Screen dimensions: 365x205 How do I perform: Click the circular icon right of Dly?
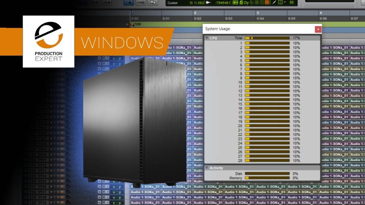point(251,3)
